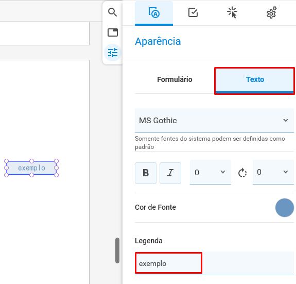296x284 pixels.
Task: Open the Cor de Fonte color swatch
Action: 284,208
